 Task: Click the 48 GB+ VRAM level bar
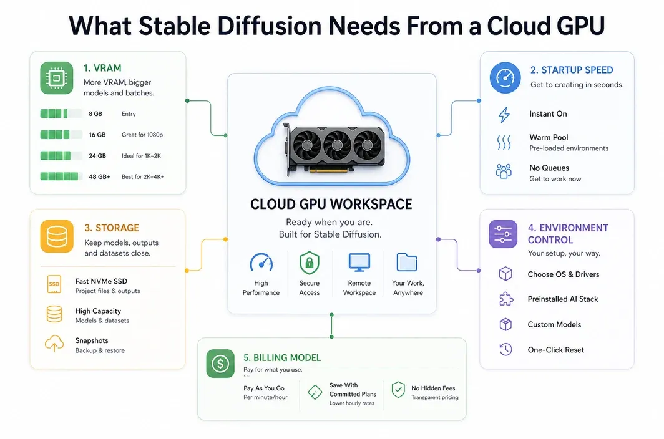(61, 176)
